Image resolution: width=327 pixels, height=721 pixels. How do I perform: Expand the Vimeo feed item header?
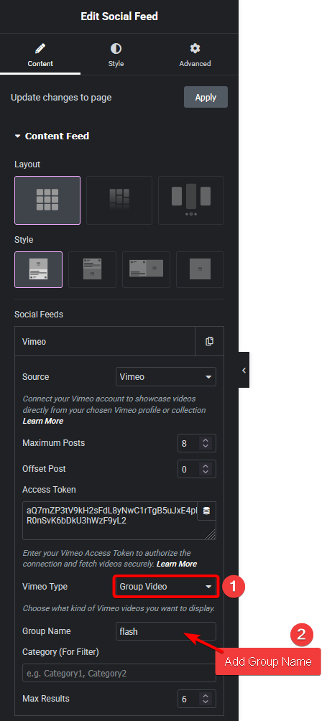(x=105, y=341)
